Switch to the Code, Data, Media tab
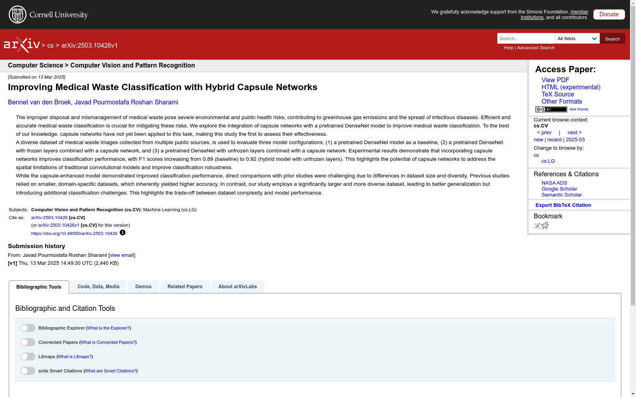 [99, 287]
